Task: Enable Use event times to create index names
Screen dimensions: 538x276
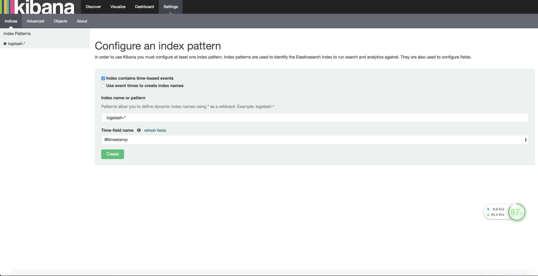Action: pyautogui.click(x=103, y=86)
